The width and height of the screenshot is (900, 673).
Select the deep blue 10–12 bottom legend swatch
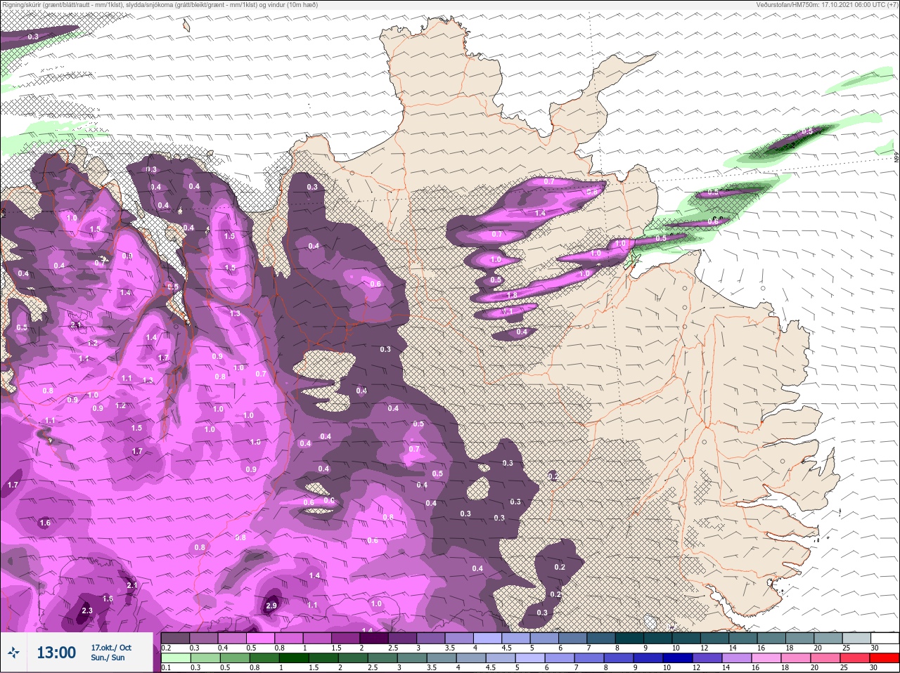[679, 658]
